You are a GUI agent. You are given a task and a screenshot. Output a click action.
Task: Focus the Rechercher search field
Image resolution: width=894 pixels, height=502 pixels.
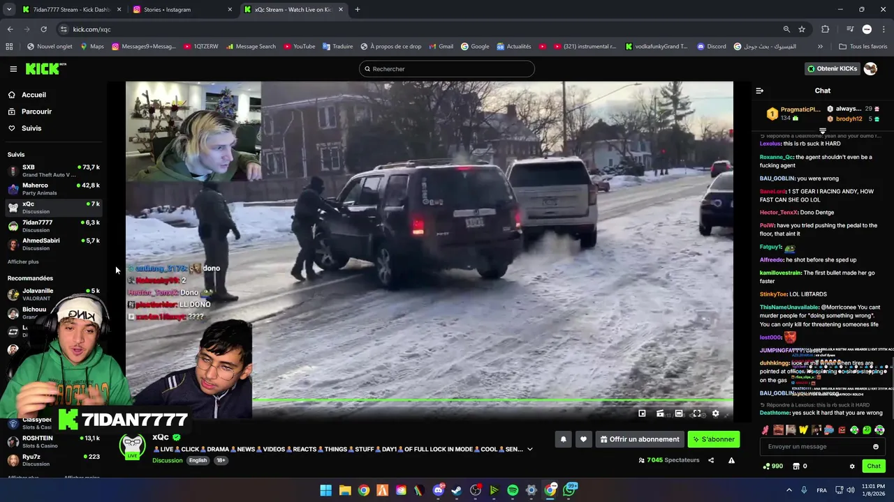point(447,69)
